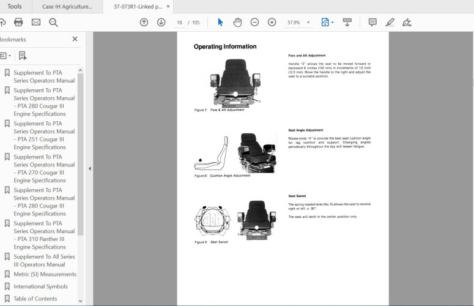474x306 pixels.
Task: Open the Tools tab
Action: pyautogui.click(x=14, y=6)
